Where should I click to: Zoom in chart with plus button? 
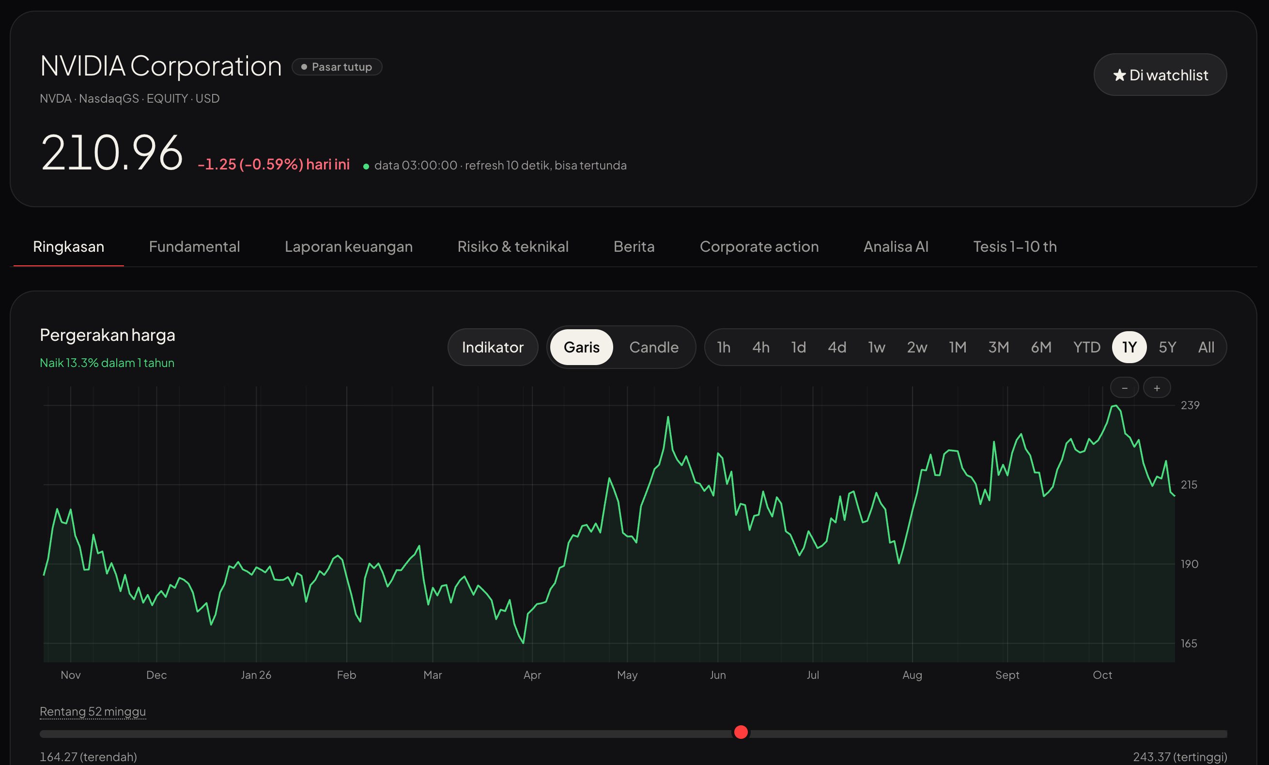click(1157, 388)
